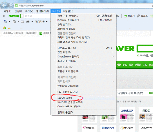153x132 pixels.
Task: Click the NAVER toolbar logo
Action: click(x=14, y=16)
